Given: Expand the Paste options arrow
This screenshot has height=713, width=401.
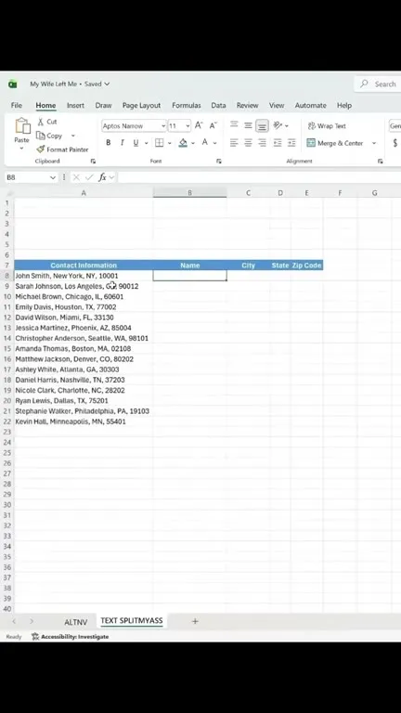Looking at the screenshot, I should (22, 149).
